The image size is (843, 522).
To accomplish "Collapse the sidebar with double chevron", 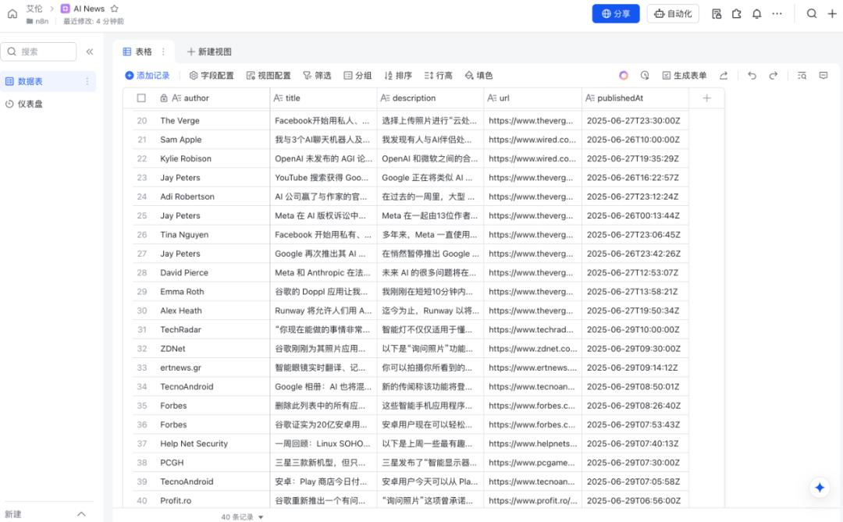I will pos(90,51).
